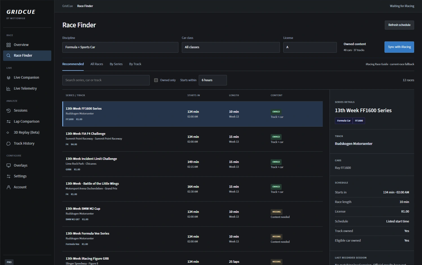
Task: Click the SERIES / TRACK column header
Action: tap(75, 96)
